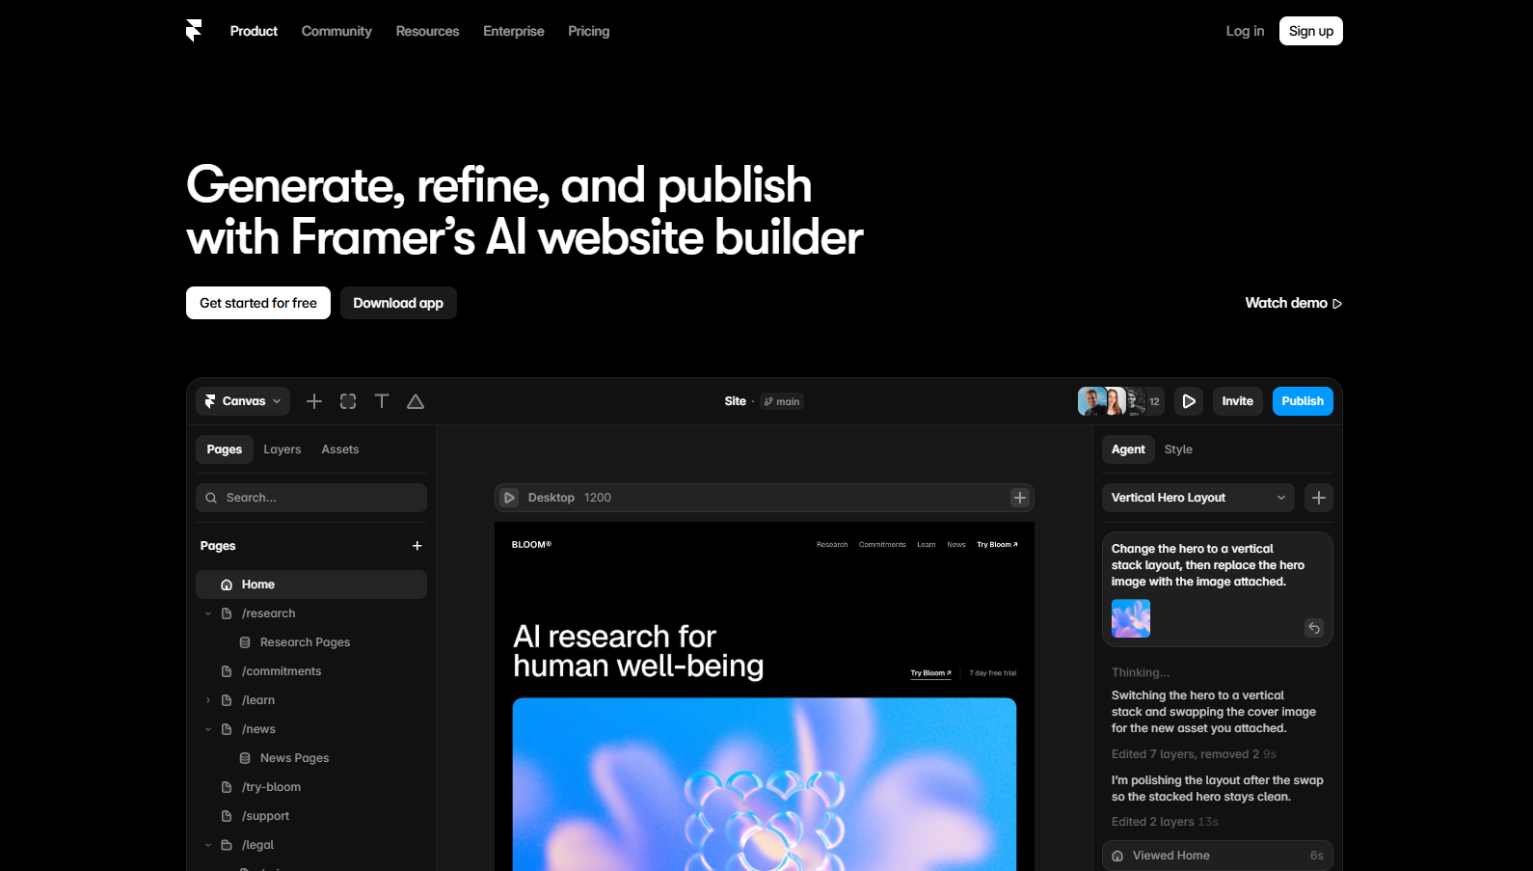
Task: Click the Edited 7 layers status line
Action: point(1194,754)
